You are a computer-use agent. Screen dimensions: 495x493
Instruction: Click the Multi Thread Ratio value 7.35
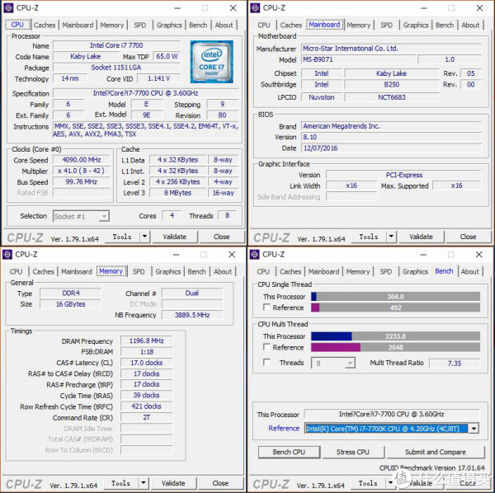point(455,363)
